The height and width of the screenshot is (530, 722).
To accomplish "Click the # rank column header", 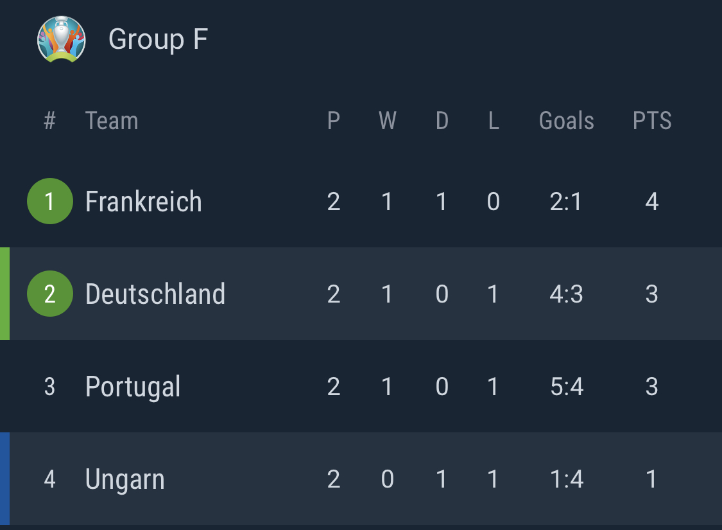I will tap(49, 121).
